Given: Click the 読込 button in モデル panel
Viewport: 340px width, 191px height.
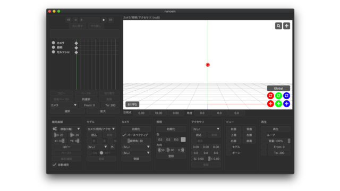Looking at the screenshot, I should coord(94,135).
